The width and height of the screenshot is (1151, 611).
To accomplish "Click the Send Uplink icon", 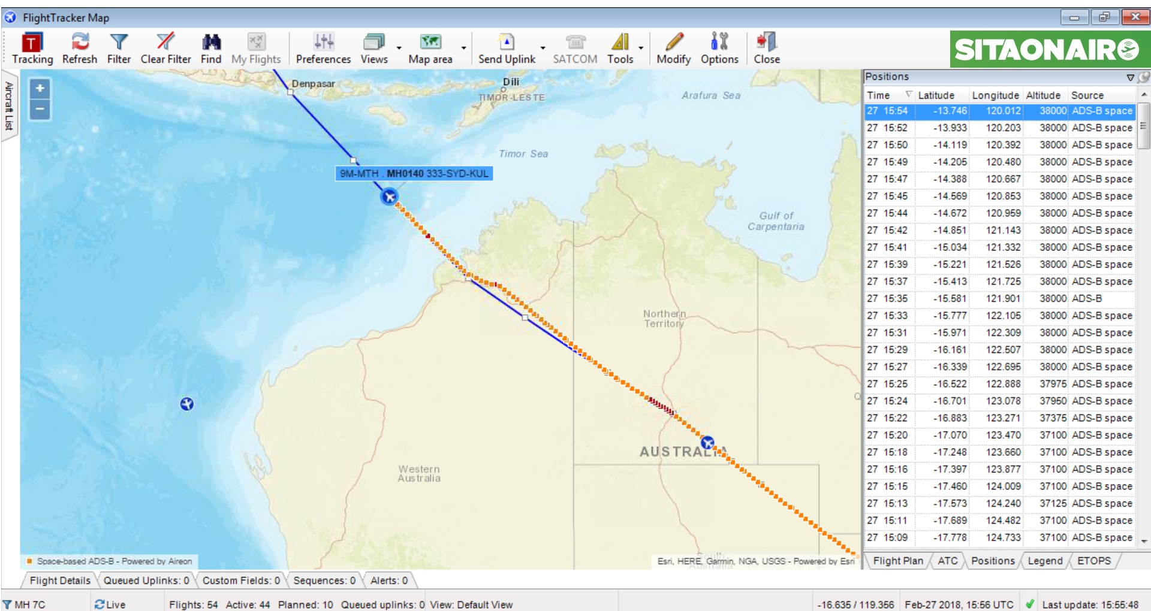I will click(507, 48).
